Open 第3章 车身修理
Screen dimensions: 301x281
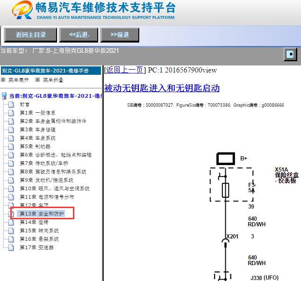pyautogui.click(x=37, y=130)
